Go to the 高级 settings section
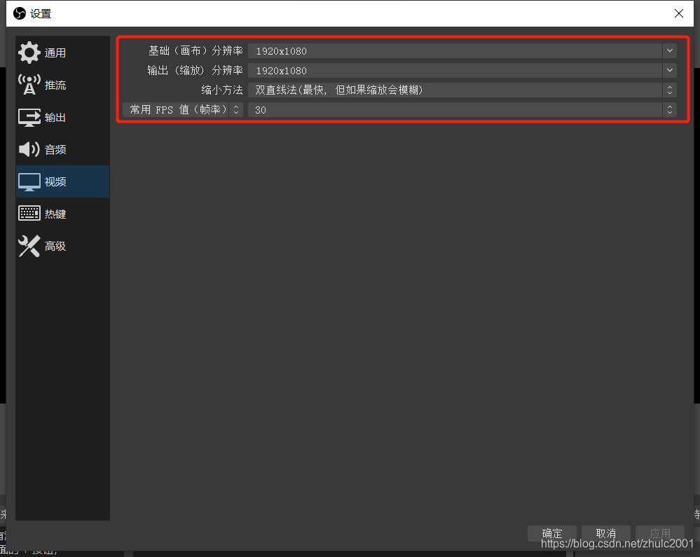700x557 pixels. [62, 246]
